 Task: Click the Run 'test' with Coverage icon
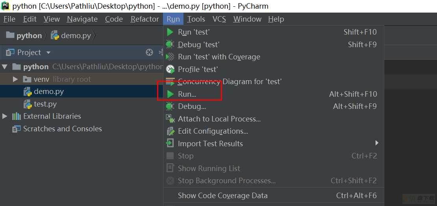(x=170, y=57)
